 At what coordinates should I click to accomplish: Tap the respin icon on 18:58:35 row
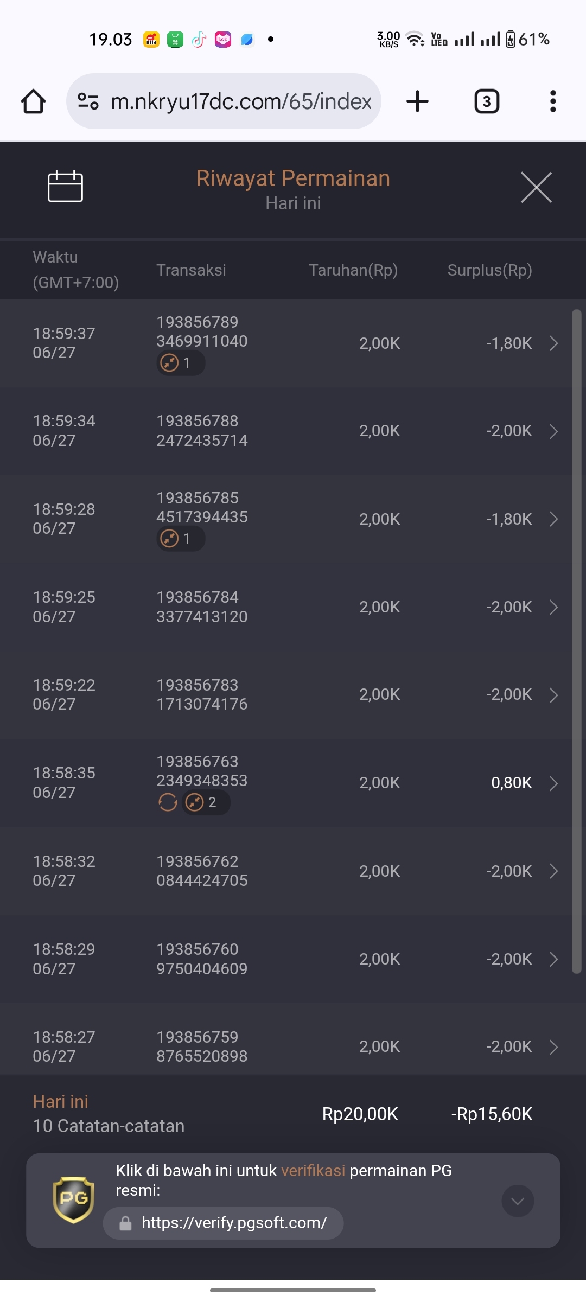tap(168, 802)
